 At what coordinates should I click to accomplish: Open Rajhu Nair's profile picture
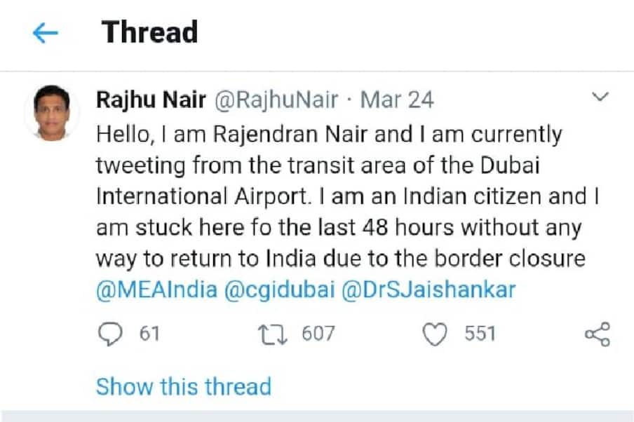(51, 113)
